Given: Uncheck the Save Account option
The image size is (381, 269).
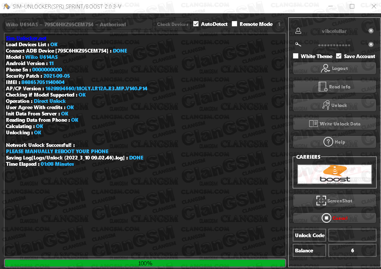Looking at the screenshot, I should coord(339,56).
